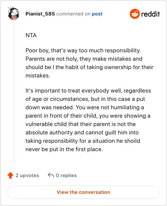Click the Pianist_585 username
This screenshot has height=206, width=167.
point(40,14)
